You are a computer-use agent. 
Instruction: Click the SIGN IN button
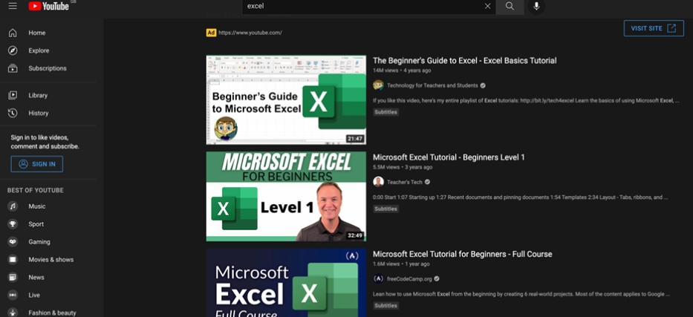[36, 164]
